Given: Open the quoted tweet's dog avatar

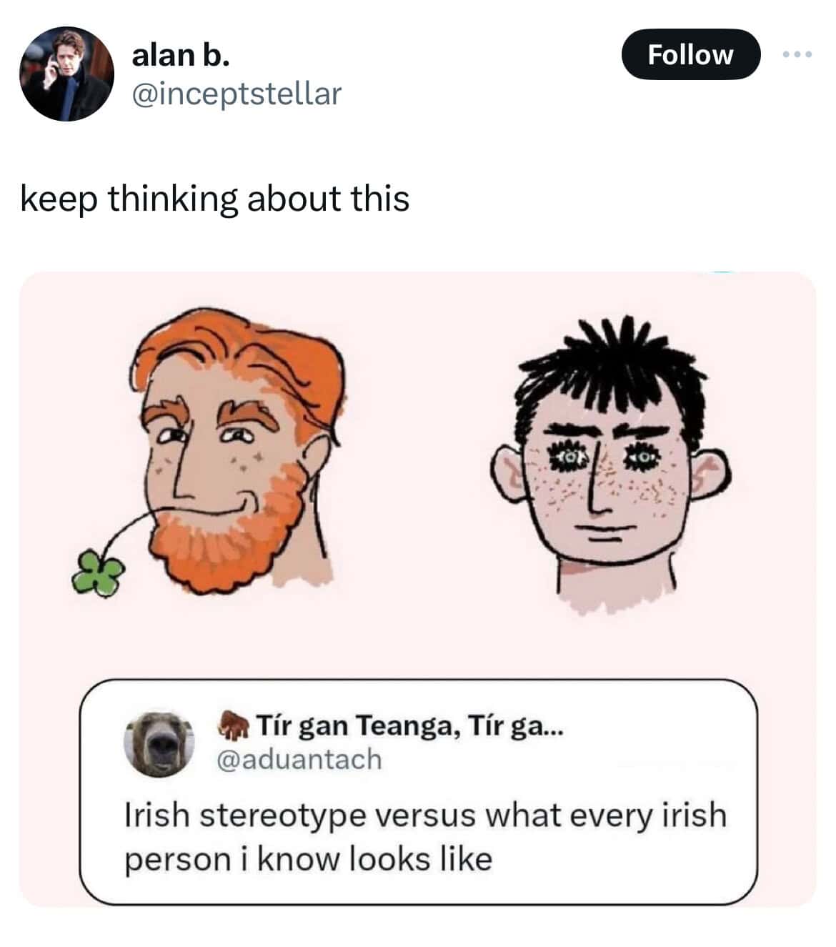Looking at the screenshot, I should (x=159, y=743).
